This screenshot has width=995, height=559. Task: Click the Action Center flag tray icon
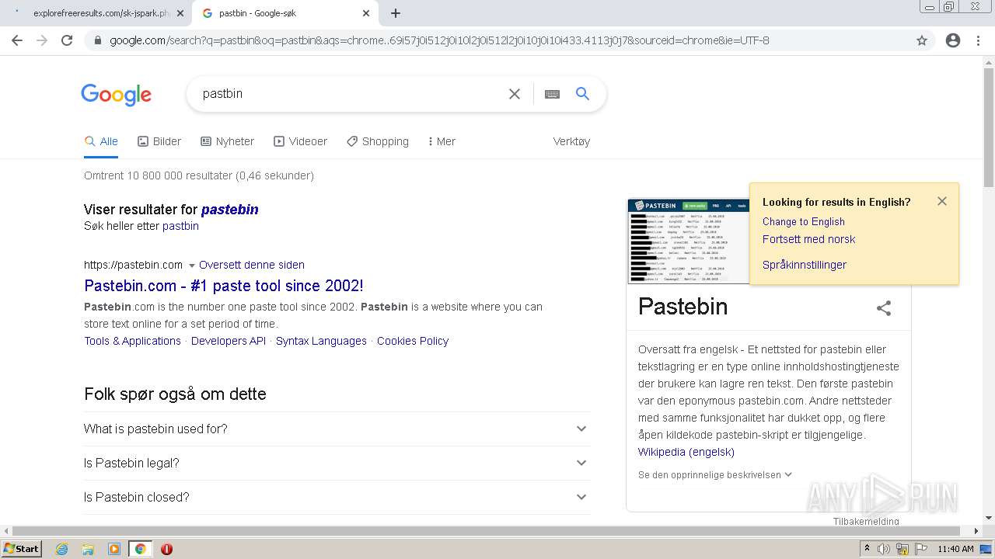920,549
